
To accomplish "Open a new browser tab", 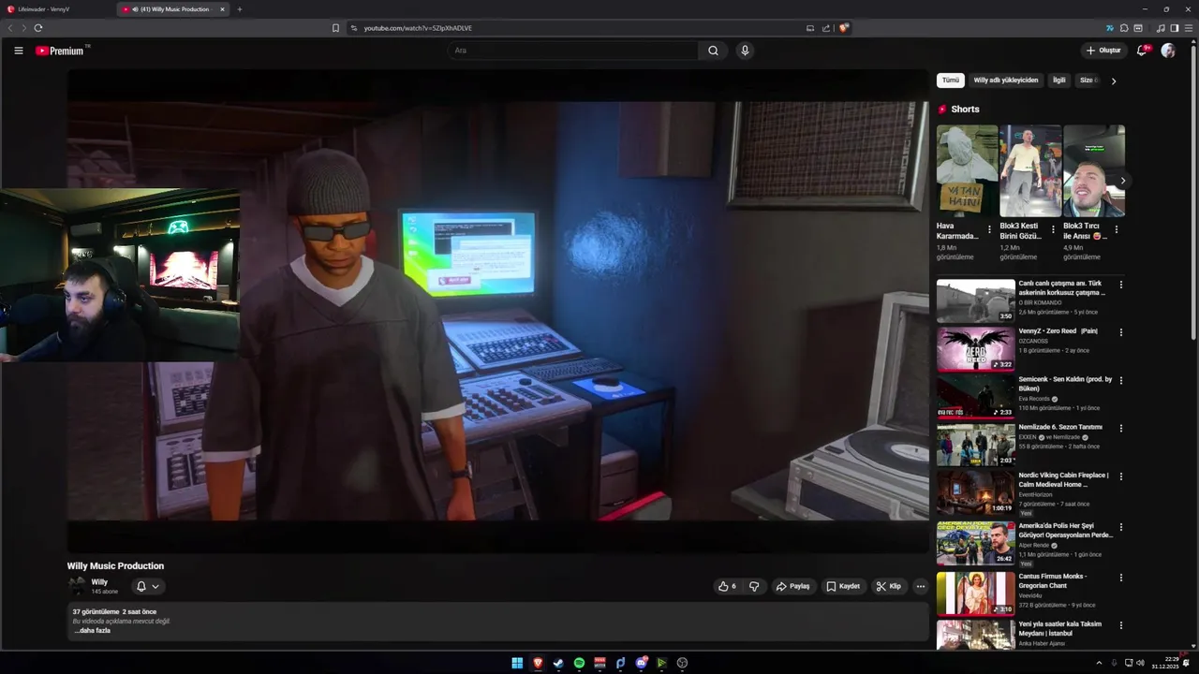I will [x=239, y=9].
